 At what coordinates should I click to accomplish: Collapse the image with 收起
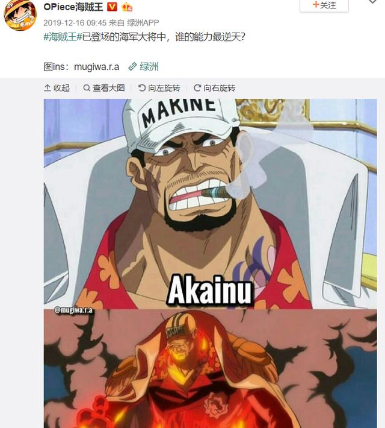[57, 88]
